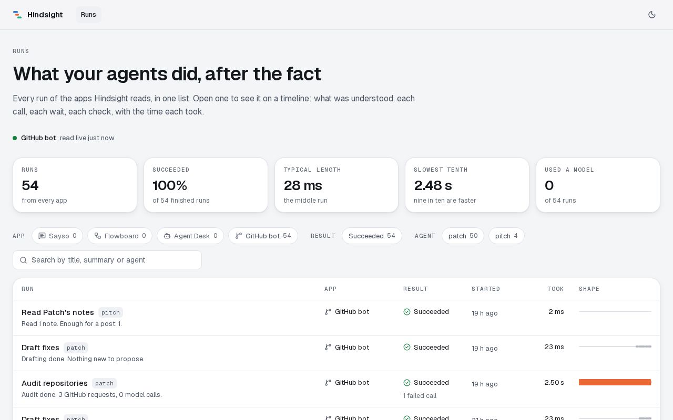The image size is (673, 420).
Task: Click 'GitHub bot' live status label
Action: (x=38, y=138)
